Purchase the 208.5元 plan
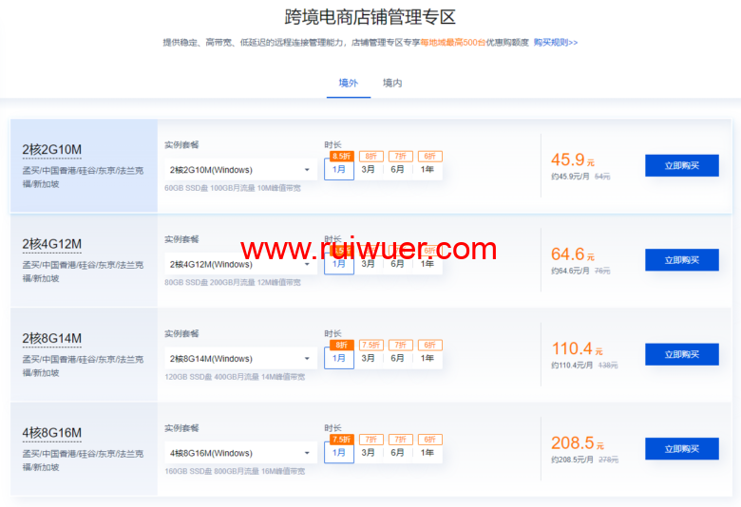The width and height of the screenshot is (741, 507). 681,449
